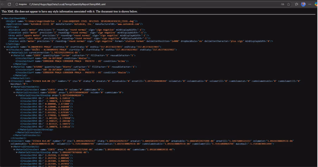
Task: Collapse CrossSect ESTACA 0+0.00 node
Action: 10,81
